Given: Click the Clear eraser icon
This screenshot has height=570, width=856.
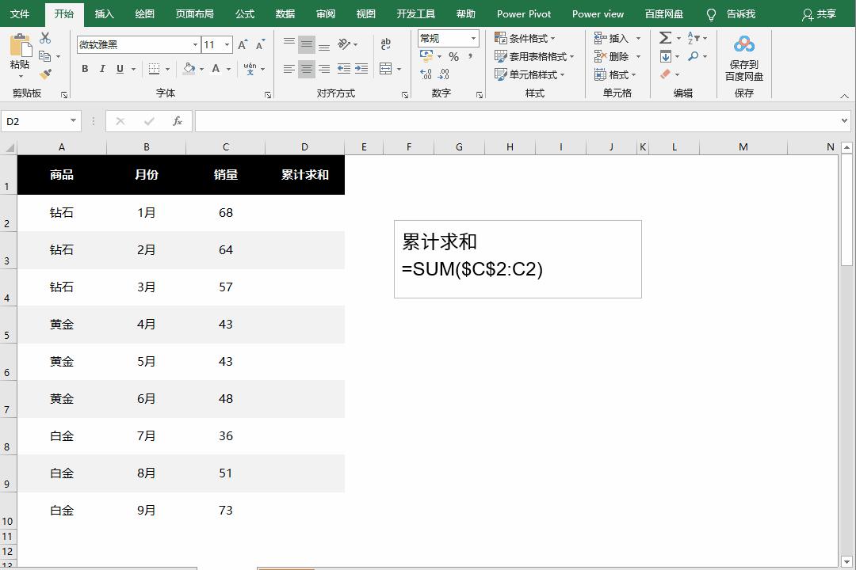Looking at the screenshot, I should (666, 74).
